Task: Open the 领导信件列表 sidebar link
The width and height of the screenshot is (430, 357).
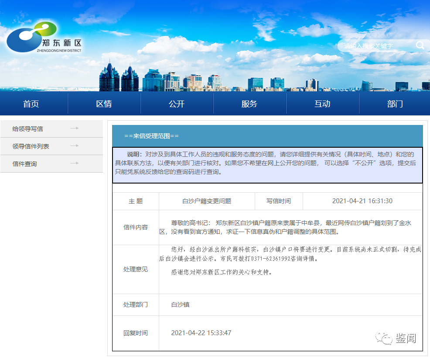Action: click(31, 146)
